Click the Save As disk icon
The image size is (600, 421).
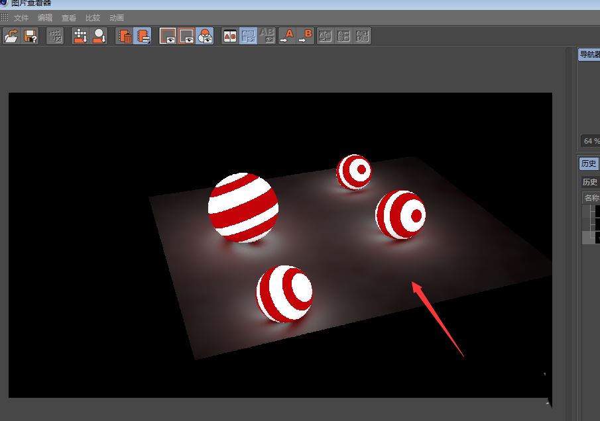pos(30,36)
